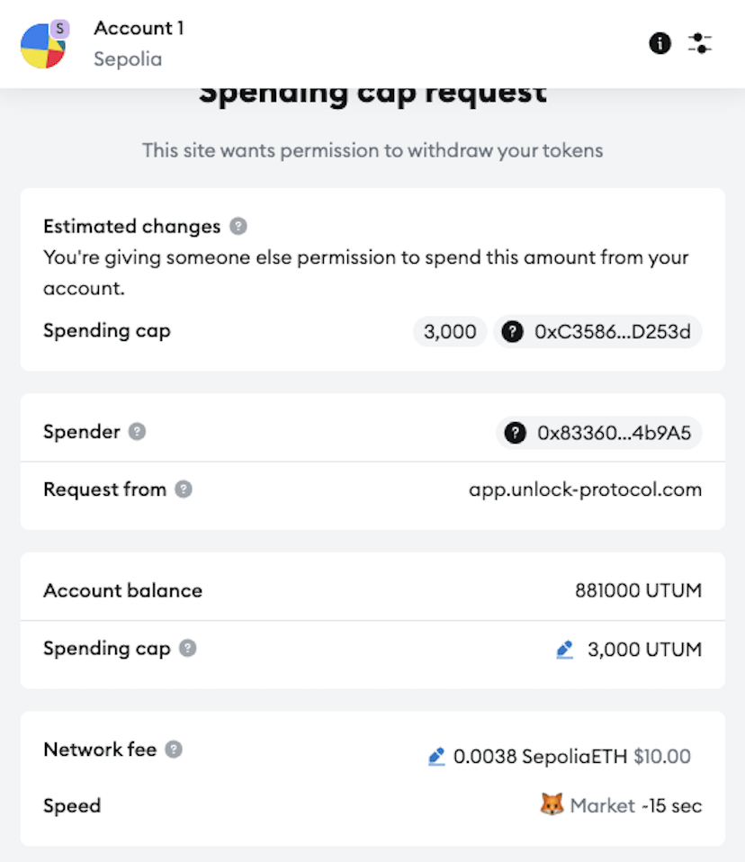Click app.unlock-protocol.com request origin
The height and width of the screenshot is (862, 745).
click(x=585, y=489)
